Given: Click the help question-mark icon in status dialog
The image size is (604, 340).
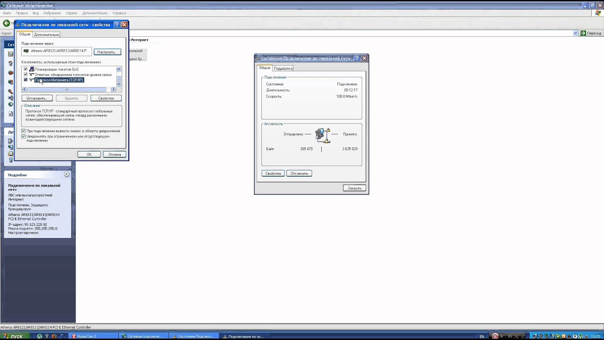Looking at the screenshot, I should tap(357, 58).
